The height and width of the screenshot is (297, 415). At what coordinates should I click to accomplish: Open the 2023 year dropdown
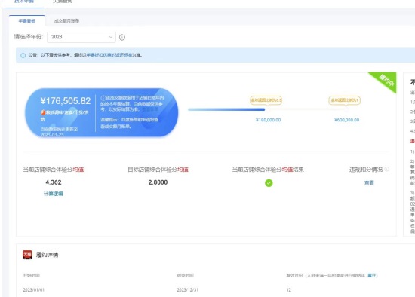click(x=81, y=37)
